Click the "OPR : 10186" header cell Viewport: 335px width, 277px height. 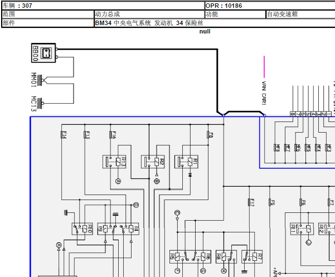point(270,6)
